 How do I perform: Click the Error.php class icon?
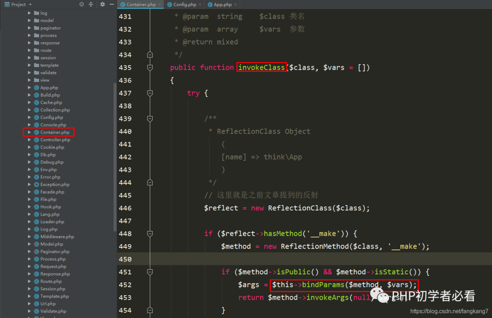pyautogui.click(x=36, y=177)
